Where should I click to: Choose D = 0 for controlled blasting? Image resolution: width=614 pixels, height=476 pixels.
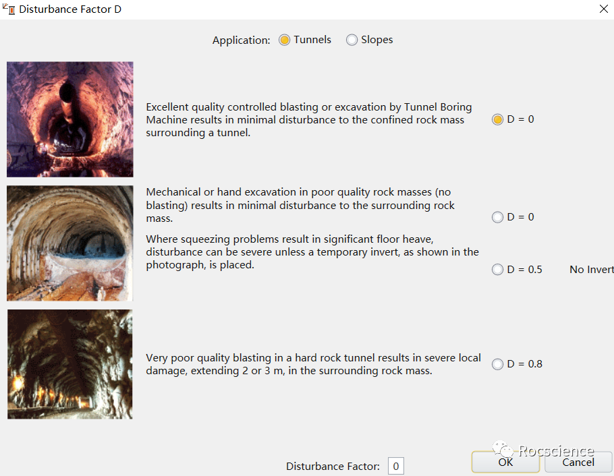coord(498,119)
